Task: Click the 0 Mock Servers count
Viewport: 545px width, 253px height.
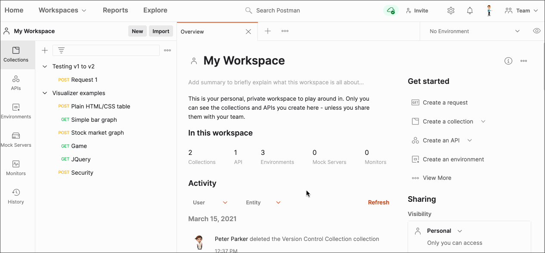Action: click(x=329, y=157)
